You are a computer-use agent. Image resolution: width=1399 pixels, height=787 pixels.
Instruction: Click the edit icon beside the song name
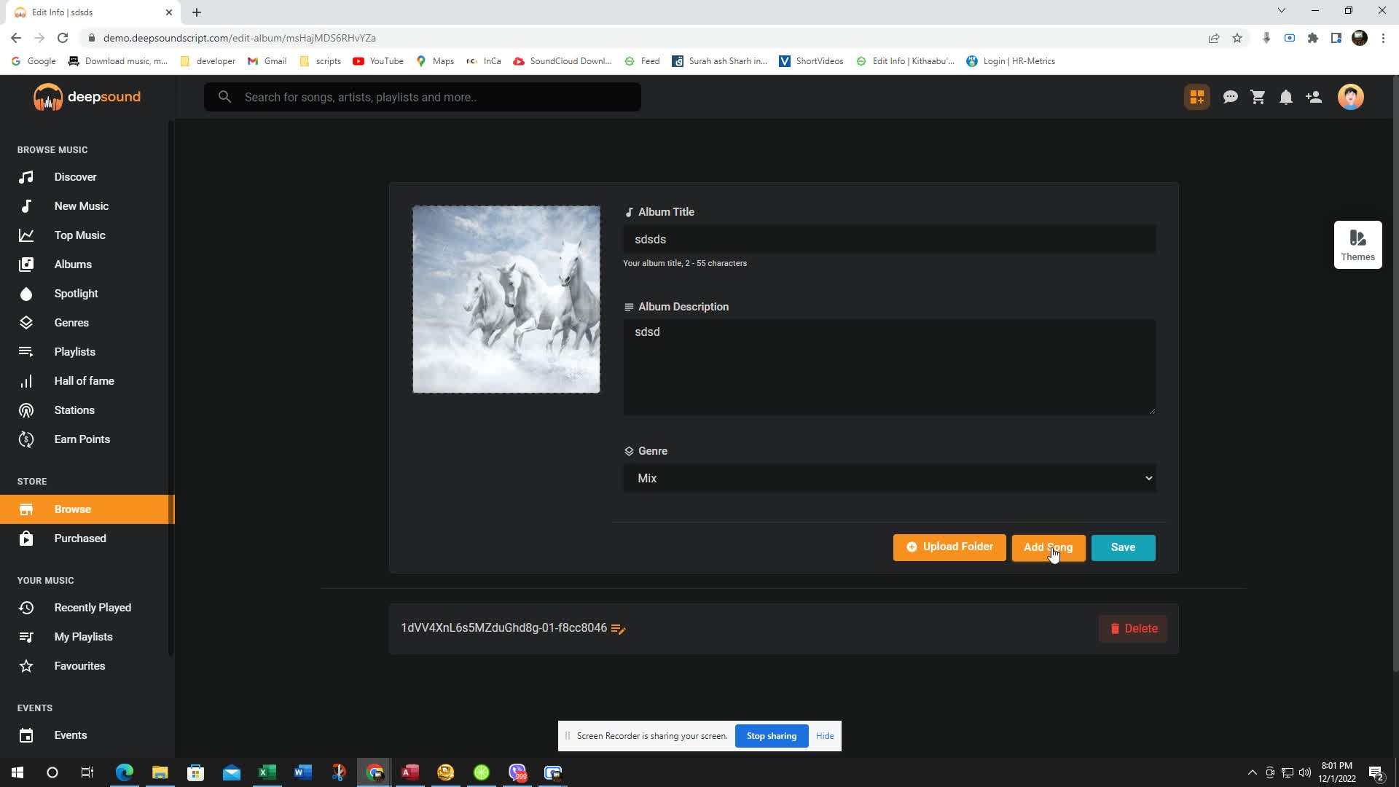pyautogui.click(x=619, y=629)
